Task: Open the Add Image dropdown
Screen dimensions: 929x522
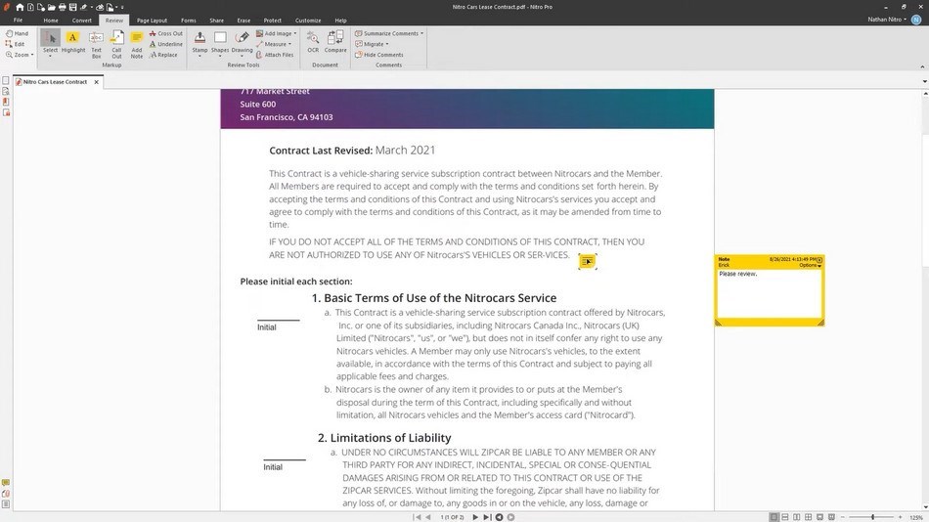Action: (x=279, y=33)
